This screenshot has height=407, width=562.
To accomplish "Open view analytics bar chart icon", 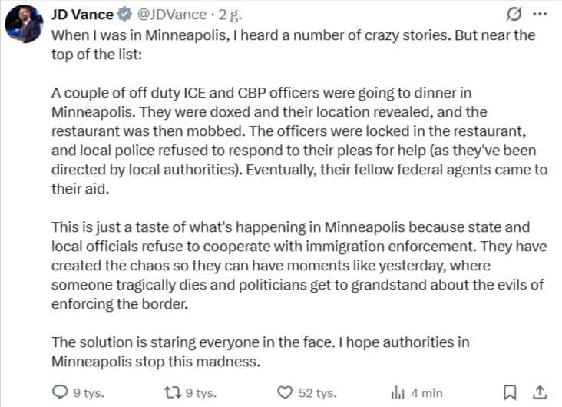I will (398, 392).
